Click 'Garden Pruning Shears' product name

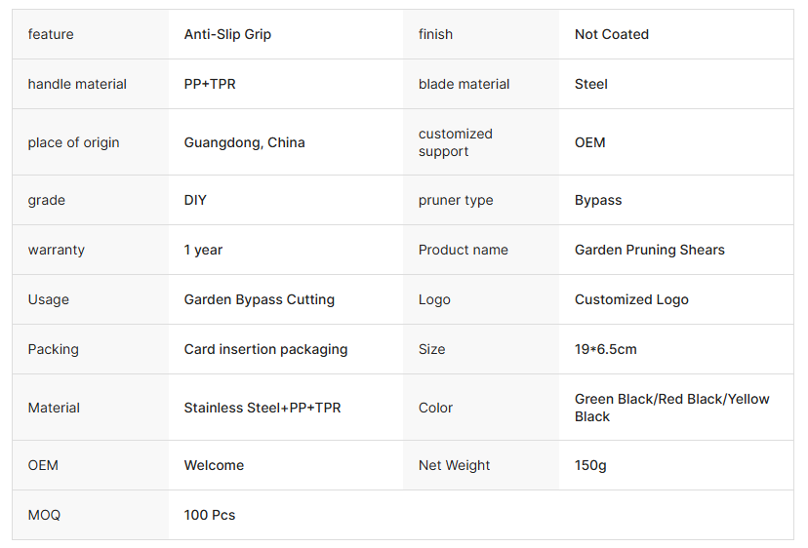coord(649,250)
